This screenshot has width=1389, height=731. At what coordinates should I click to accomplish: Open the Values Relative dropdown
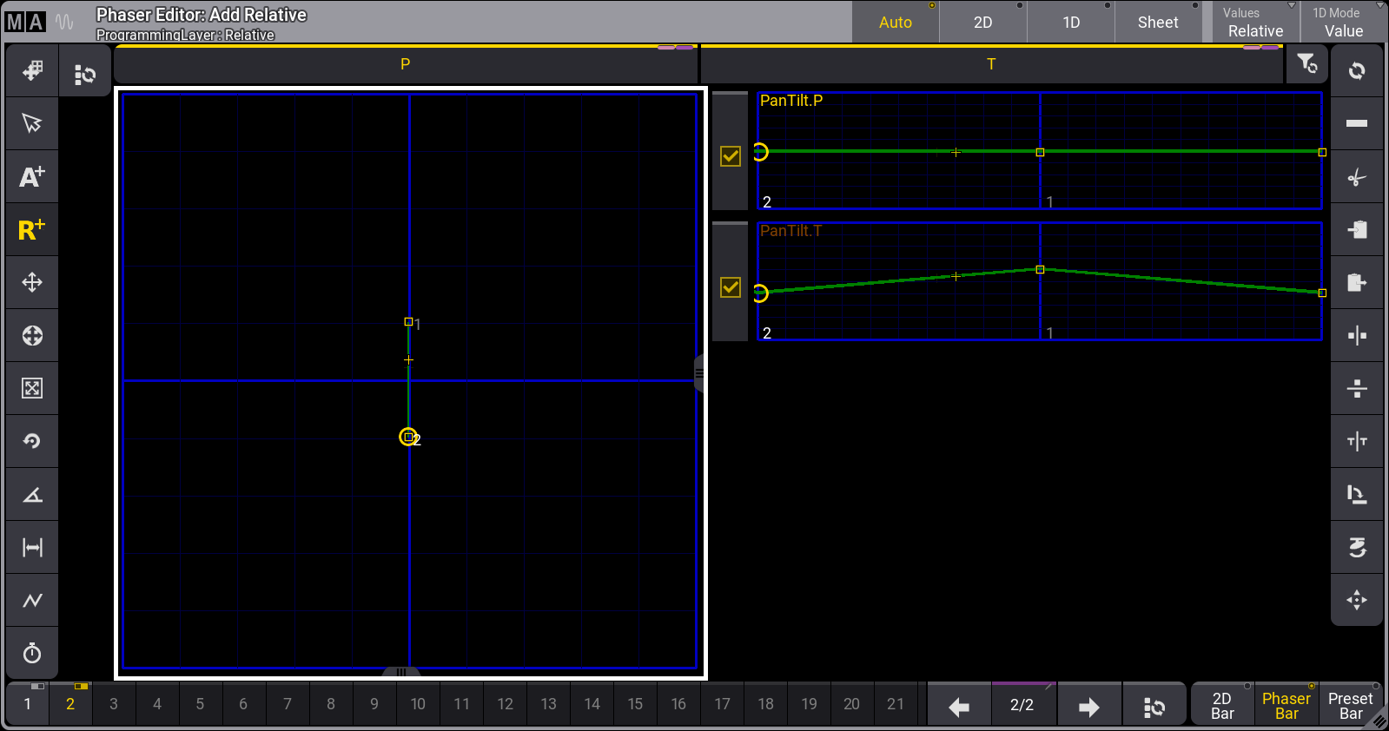[x=1255, y=23]
